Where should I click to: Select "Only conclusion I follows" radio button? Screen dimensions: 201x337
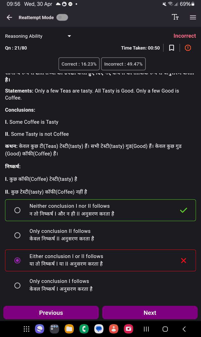click(x=17, y=285)
